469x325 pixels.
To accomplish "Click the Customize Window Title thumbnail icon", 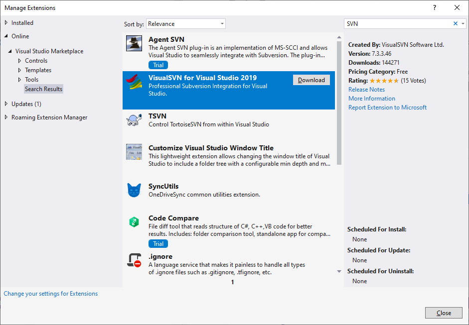I will click(x=134, y=152).
